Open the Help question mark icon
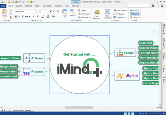The height and width of the screenshot is (115, 166). click(162, 6)
